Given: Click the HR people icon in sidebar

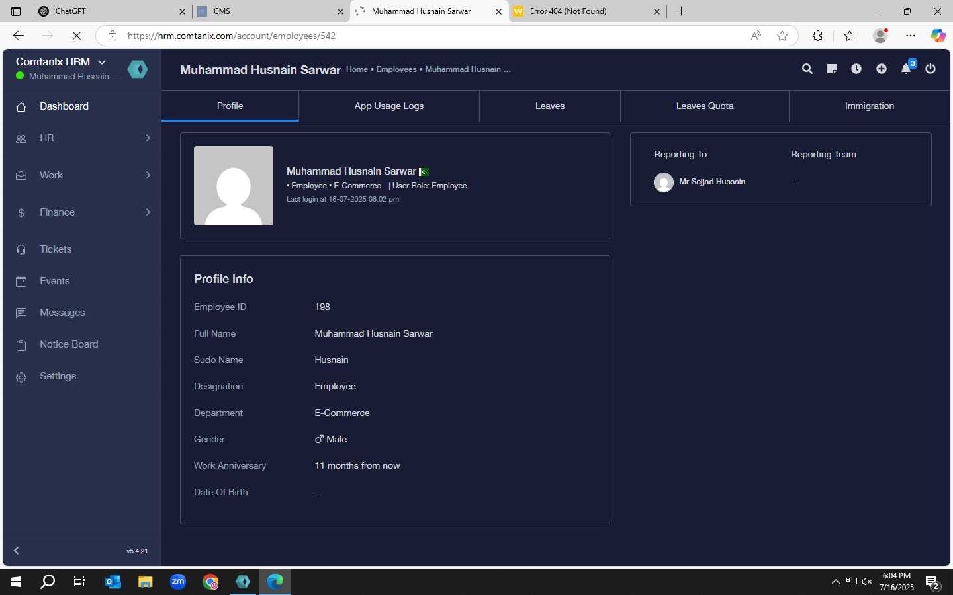Looking at the screenshot, I should click(21, 138).
